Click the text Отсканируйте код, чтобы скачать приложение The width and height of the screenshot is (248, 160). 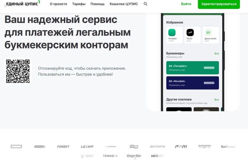(x=82, y=68)
